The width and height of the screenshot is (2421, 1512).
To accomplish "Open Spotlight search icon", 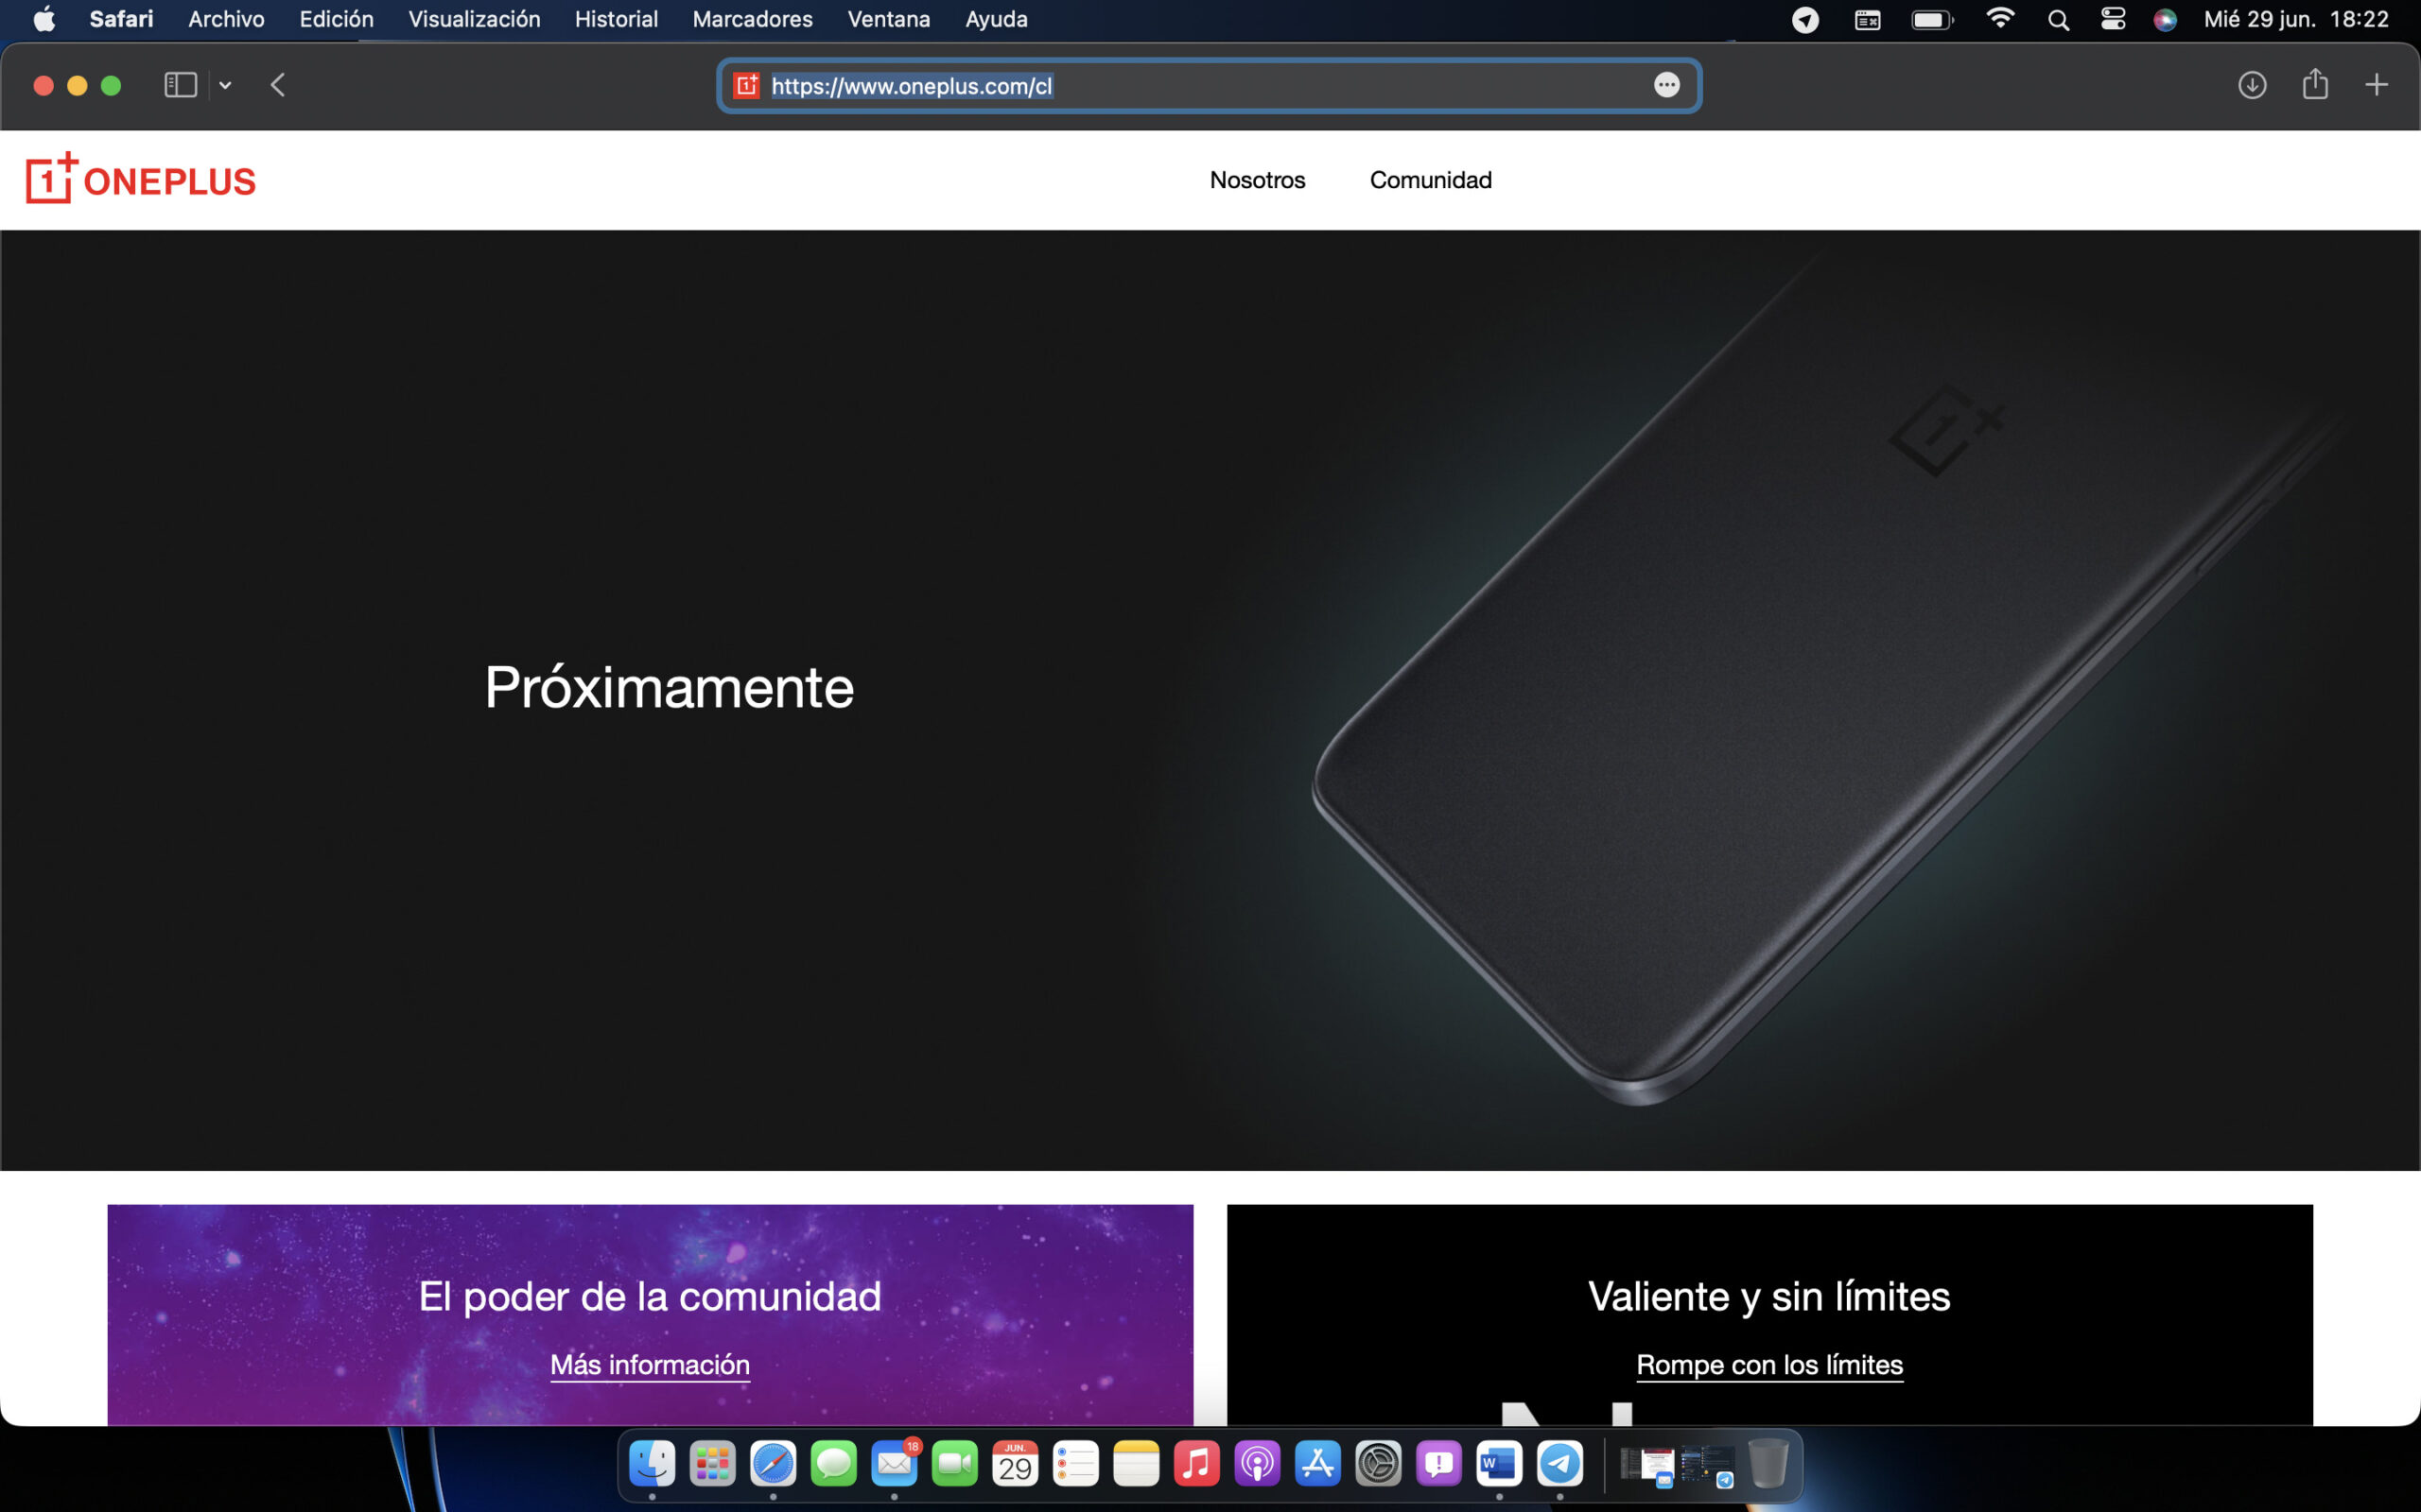I will tap(2058, 19).
